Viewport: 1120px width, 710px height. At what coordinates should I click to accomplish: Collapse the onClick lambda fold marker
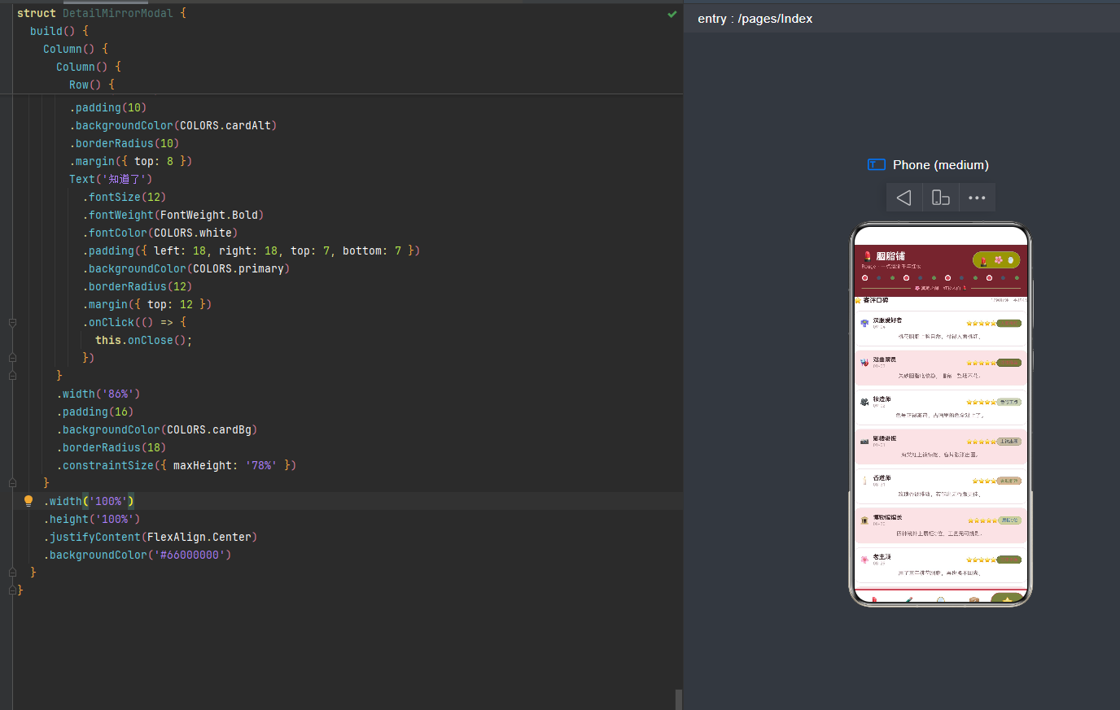12,323
